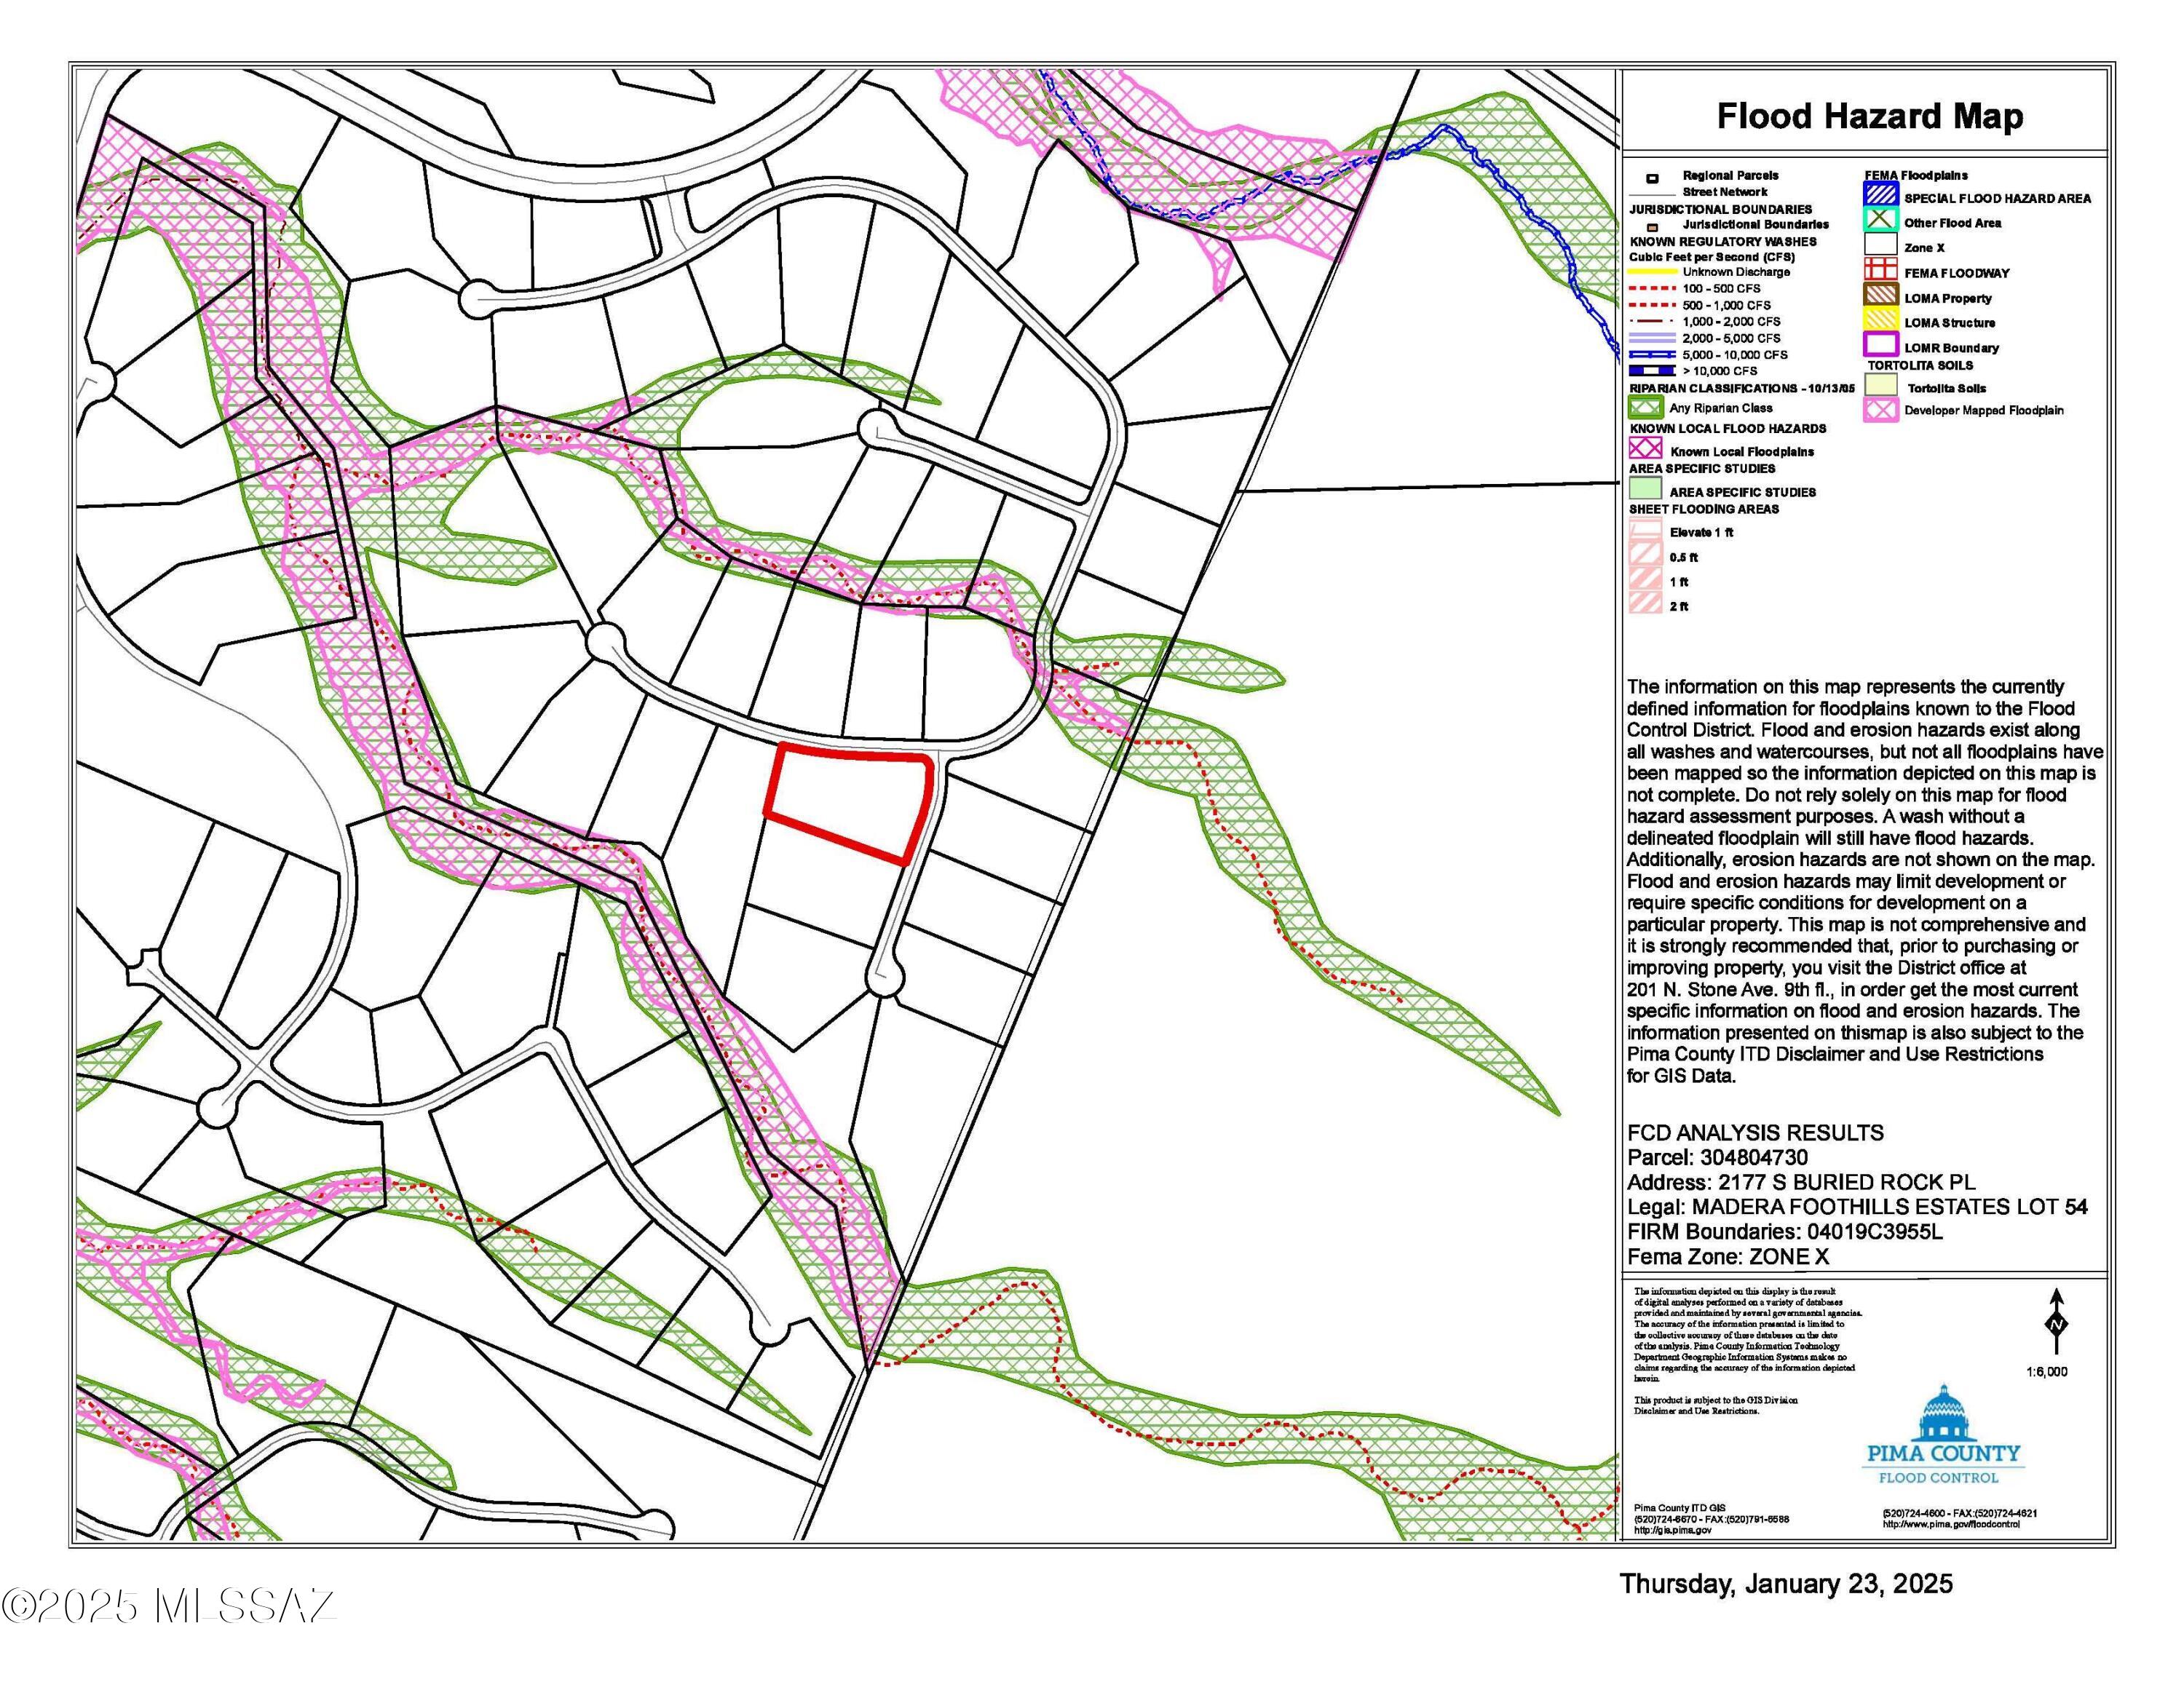The height and width of the screenshot is (1682, 2184).
Task: Click the Pima County dome logo
Action: pos(1943,1412)
